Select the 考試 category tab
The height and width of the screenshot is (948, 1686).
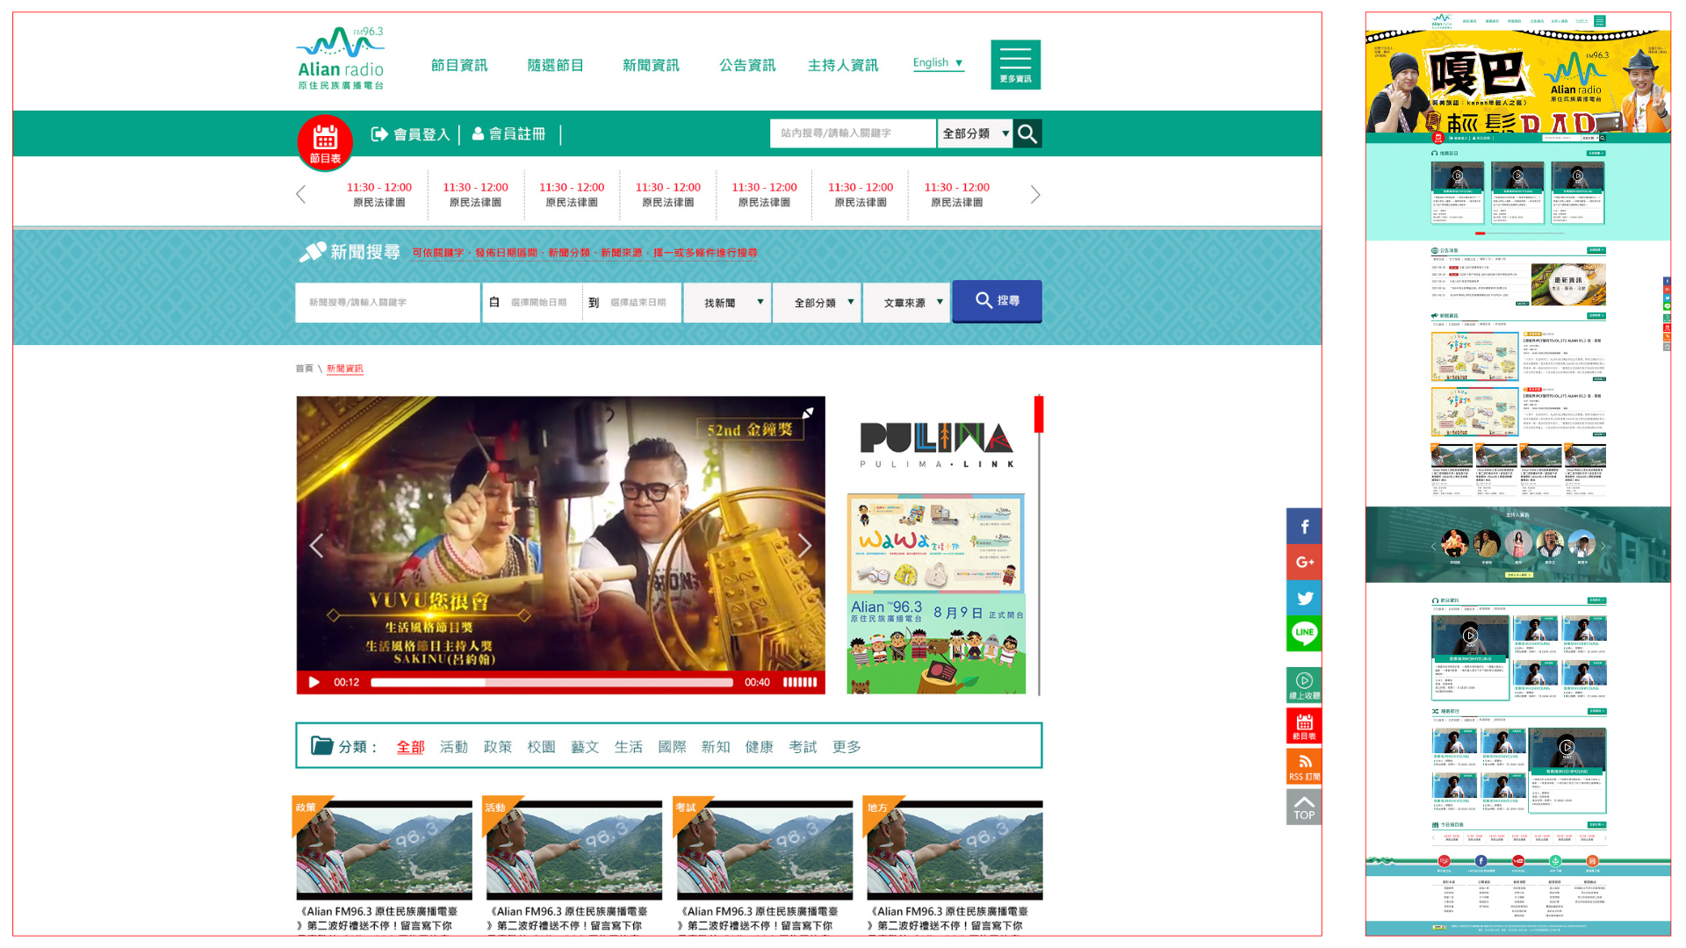tap(803, 747)
